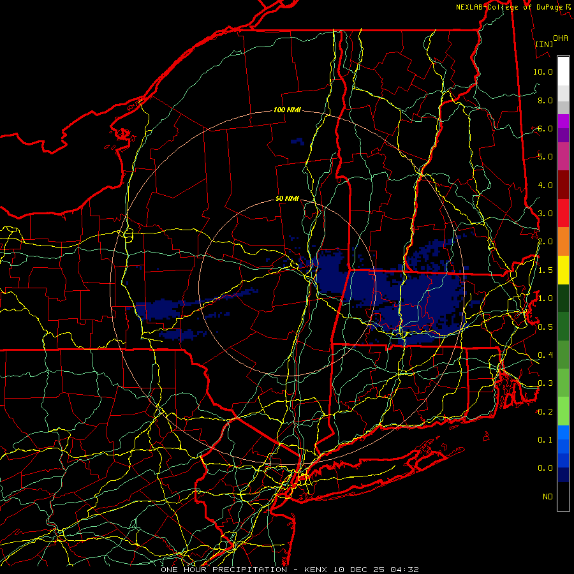
Task: Click the darkest green swatch near 1.0
Action: click(x=563, y=298)
